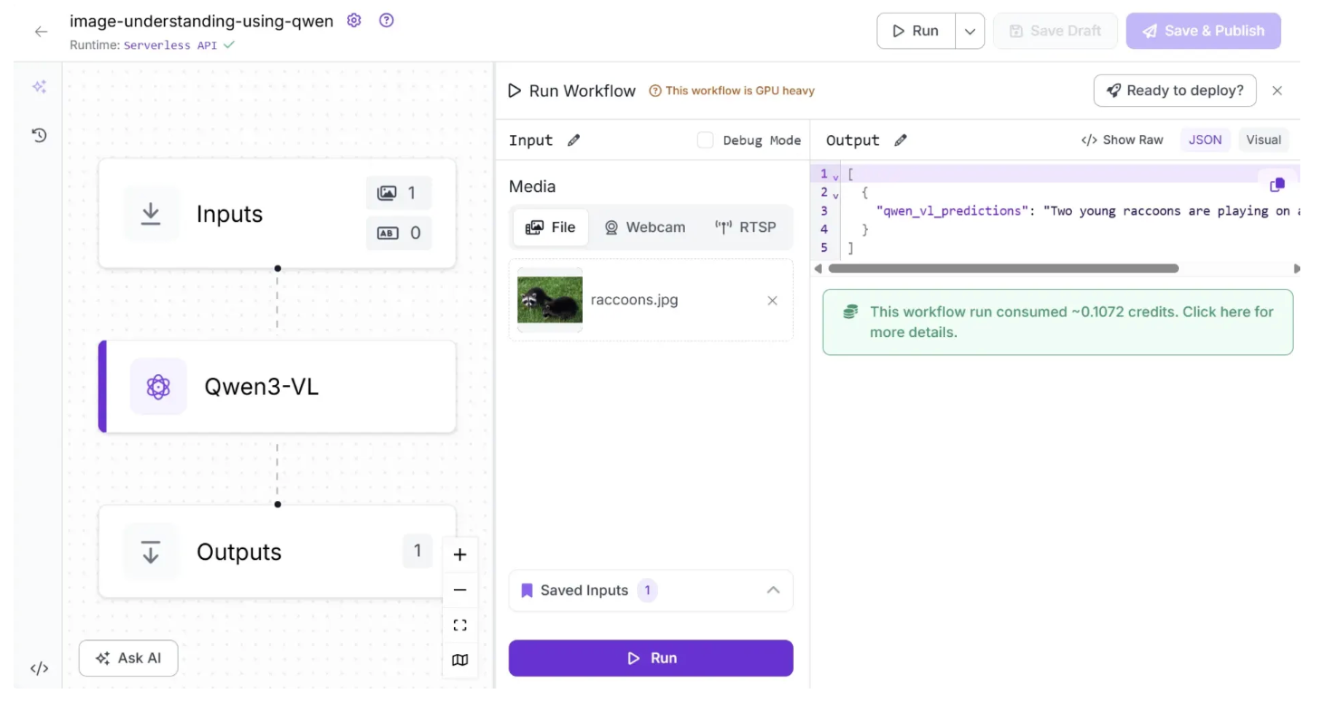This screenshot has width=1332, height=703.
Task: Select the JSON output view
Action: click(x=1205, y=140)
